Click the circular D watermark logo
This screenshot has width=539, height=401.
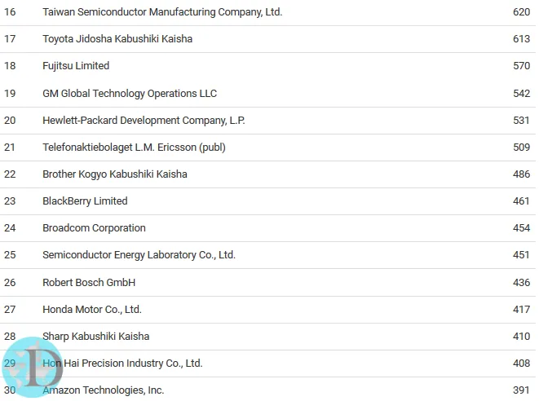33,367
